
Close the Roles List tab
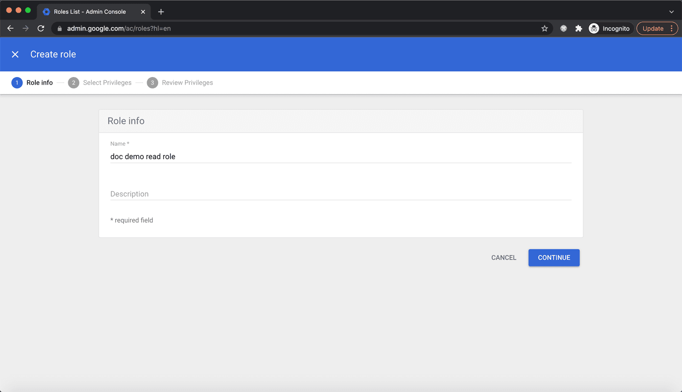(x=143, y=12)
